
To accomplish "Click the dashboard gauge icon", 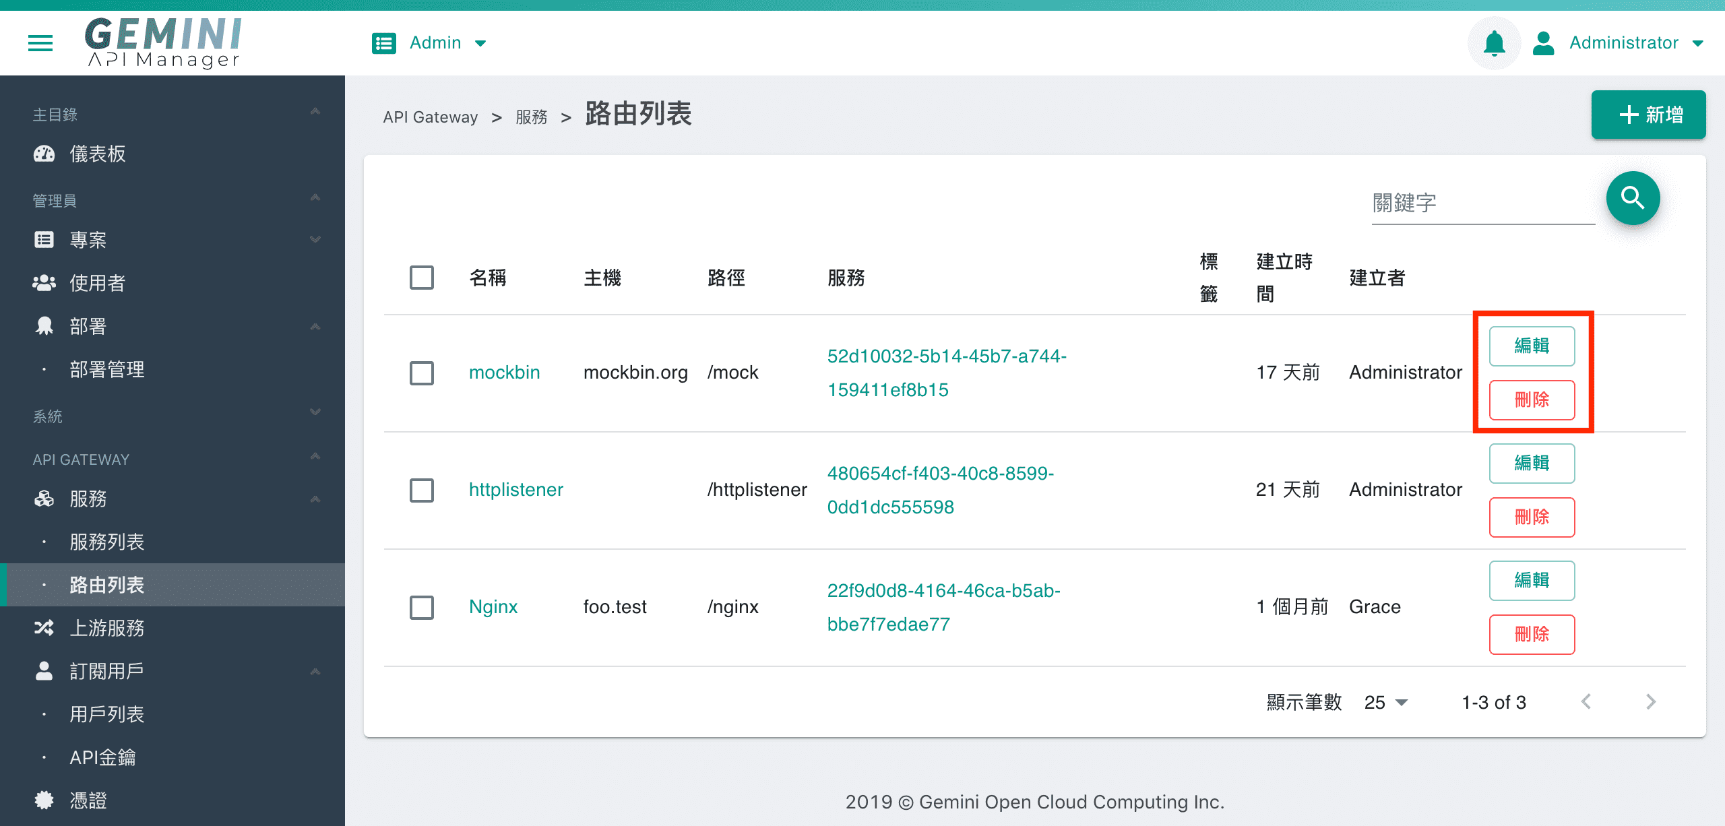I will [x=44, y=154].
